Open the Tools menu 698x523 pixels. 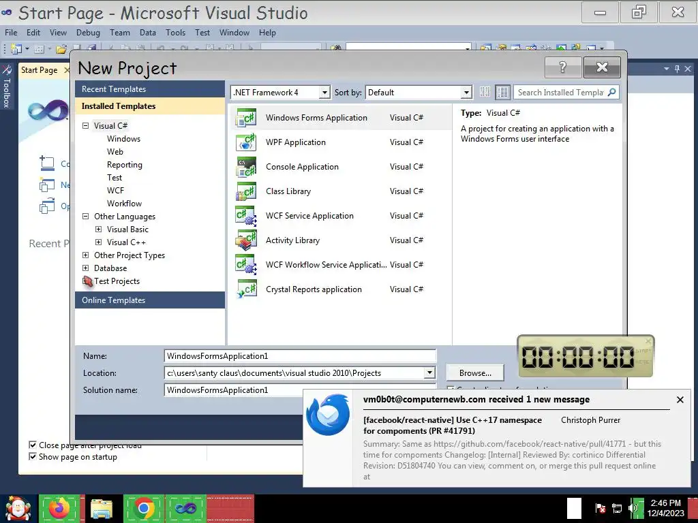[x=175, y=33]
